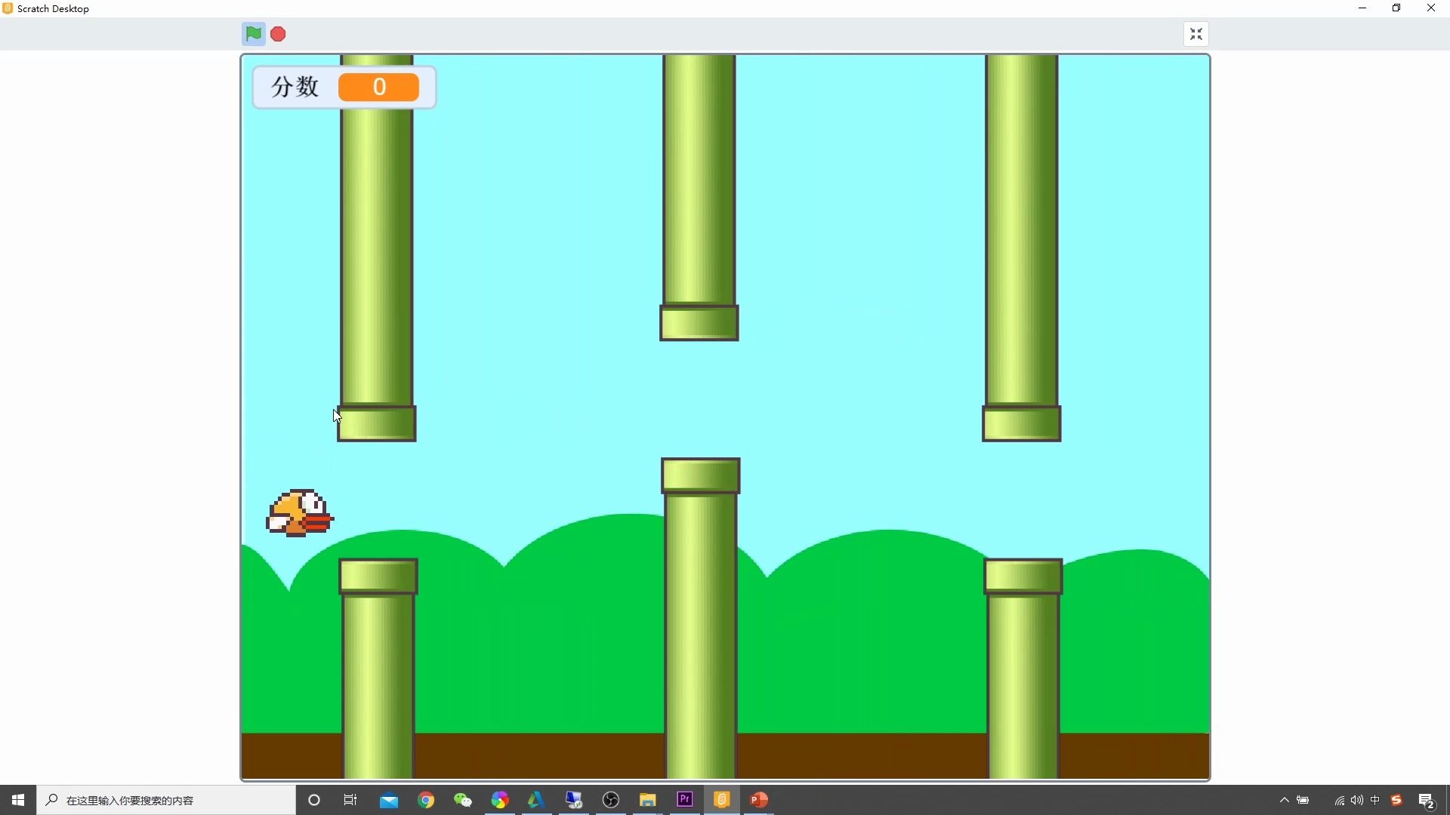This screenshot has height=815, width=1450.
Task: Open the Windows Start menu
Action: pos(18,800)
